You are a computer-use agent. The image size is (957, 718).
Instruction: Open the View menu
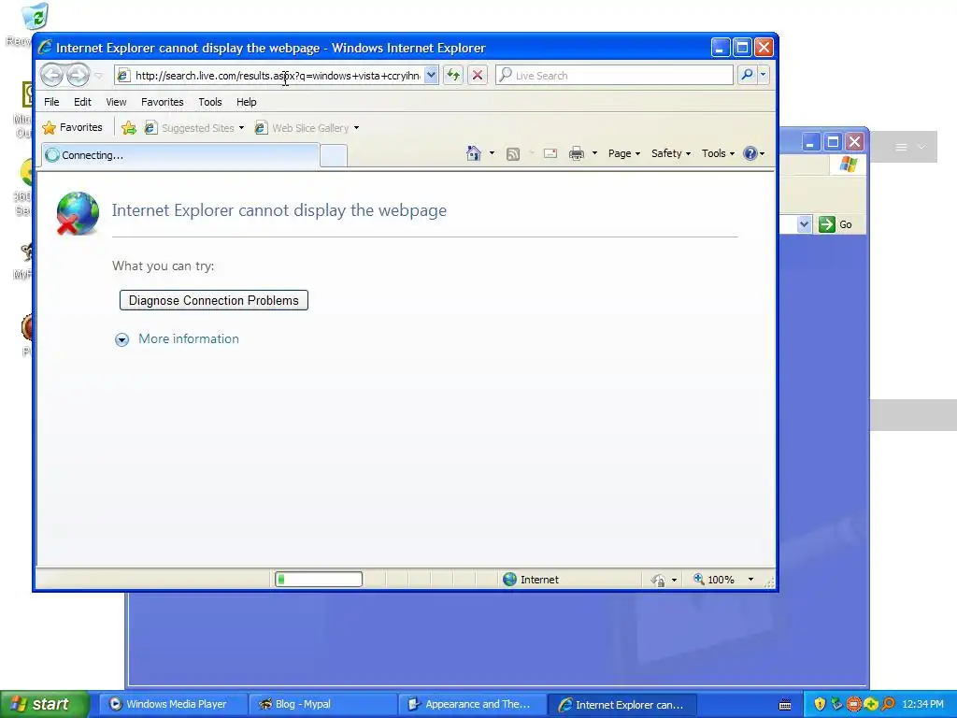click(116, 102)
